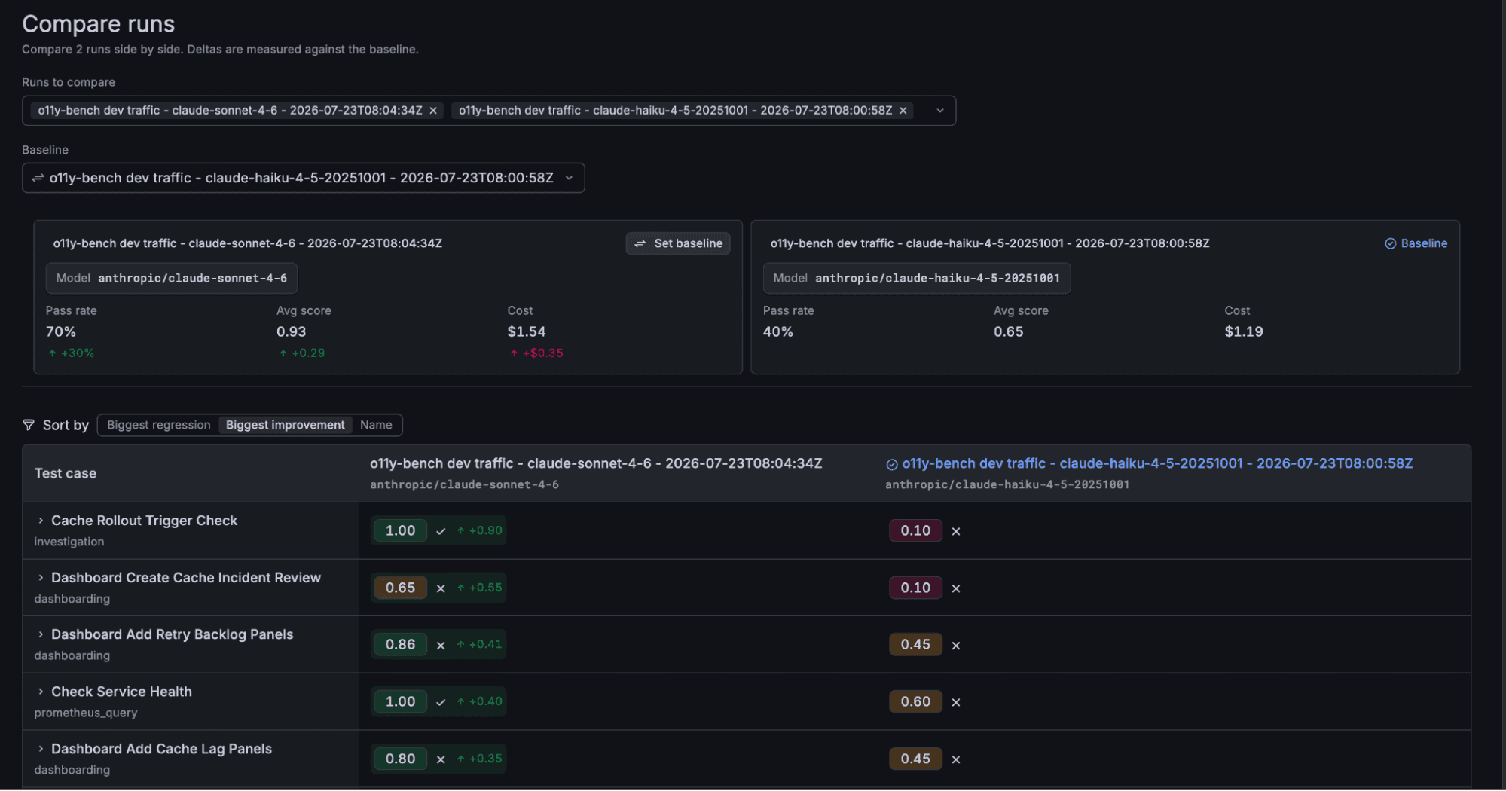1506x791 pixels.
Task: Remove the claude-haiku-4-5 run chip
Action: click(903, 111)
